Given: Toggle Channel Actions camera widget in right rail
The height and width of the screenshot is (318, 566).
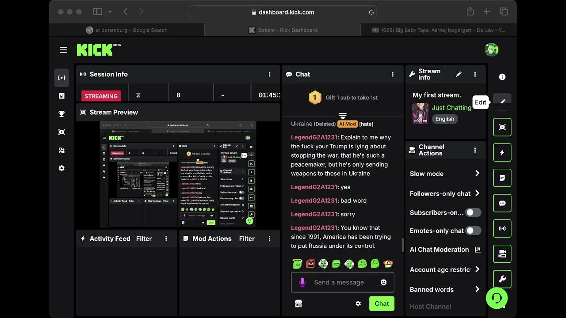Looking at the screenshot, I should point(502,254).
